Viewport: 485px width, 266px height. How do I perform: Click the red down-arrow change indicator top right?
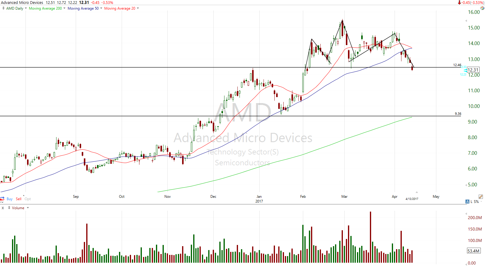point(459,2)
